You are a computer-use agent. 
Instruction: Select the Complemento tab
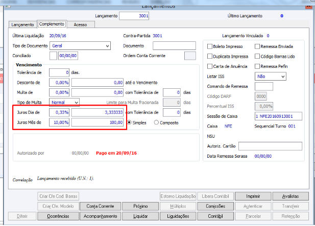[52, 24]
